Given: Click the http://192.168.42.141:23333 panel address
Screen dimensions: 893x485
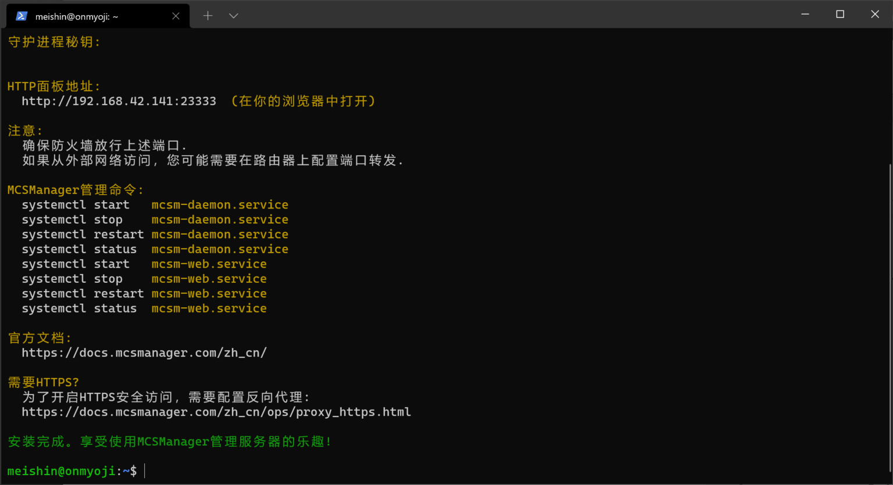Looking at the screenshot, I should point(119,101).
